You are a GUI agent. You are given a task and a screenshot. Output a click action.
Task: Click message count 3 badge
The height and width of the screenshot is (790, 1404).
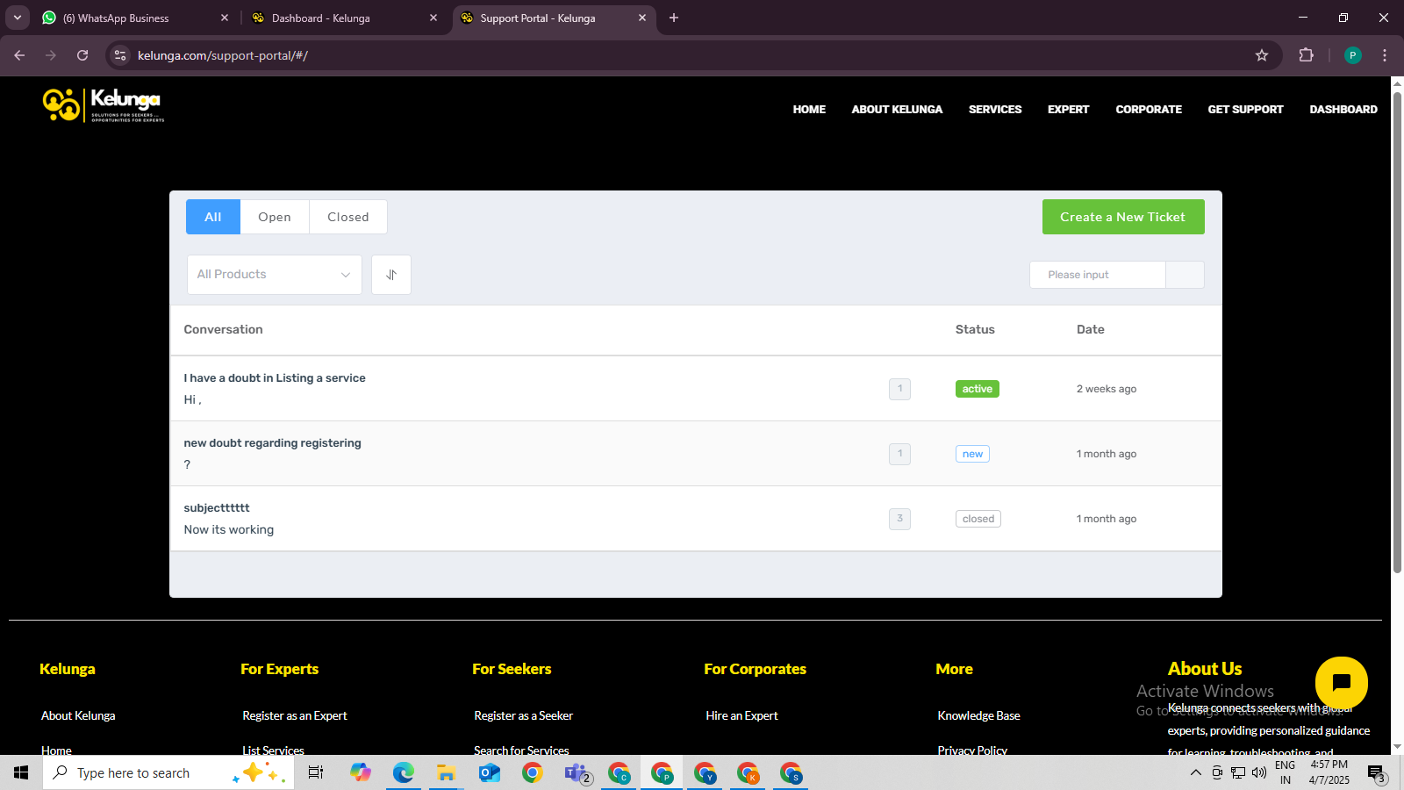click(899, 519)
